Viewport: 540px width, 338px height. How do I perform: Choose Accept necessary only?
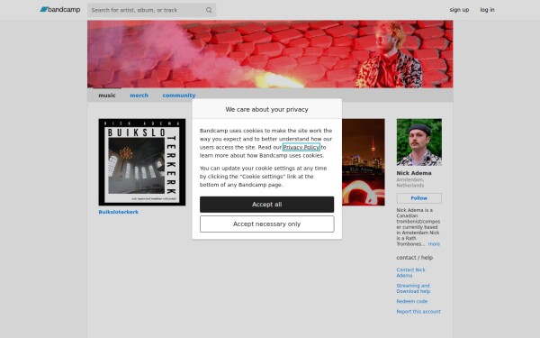coord(267,224)
